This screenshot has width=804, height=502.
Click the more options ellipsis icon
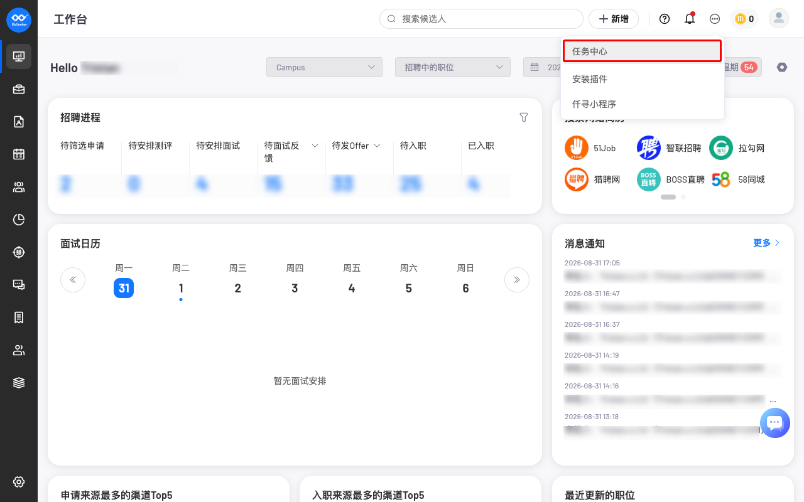[715, 19]
